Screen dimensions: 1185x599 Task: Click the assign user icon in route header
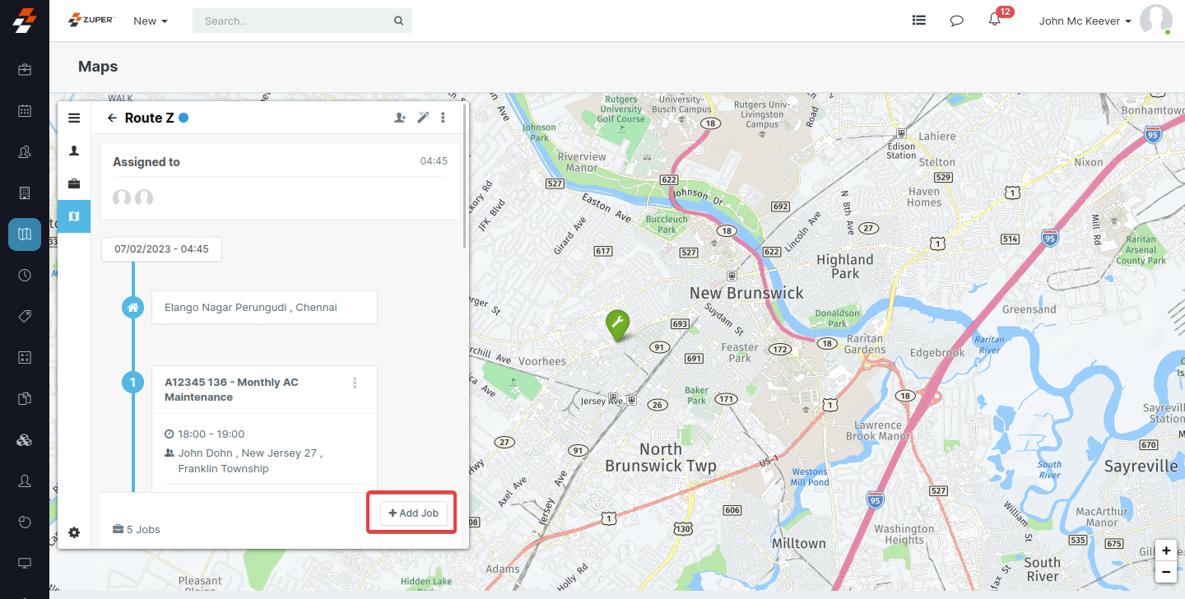click(400, 118)
